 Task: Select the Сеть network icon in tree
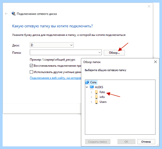(87, 82)
